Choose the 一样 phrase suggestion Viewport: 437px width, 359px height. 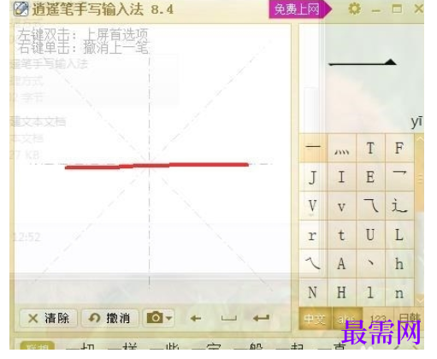click(x=122, y=346)
